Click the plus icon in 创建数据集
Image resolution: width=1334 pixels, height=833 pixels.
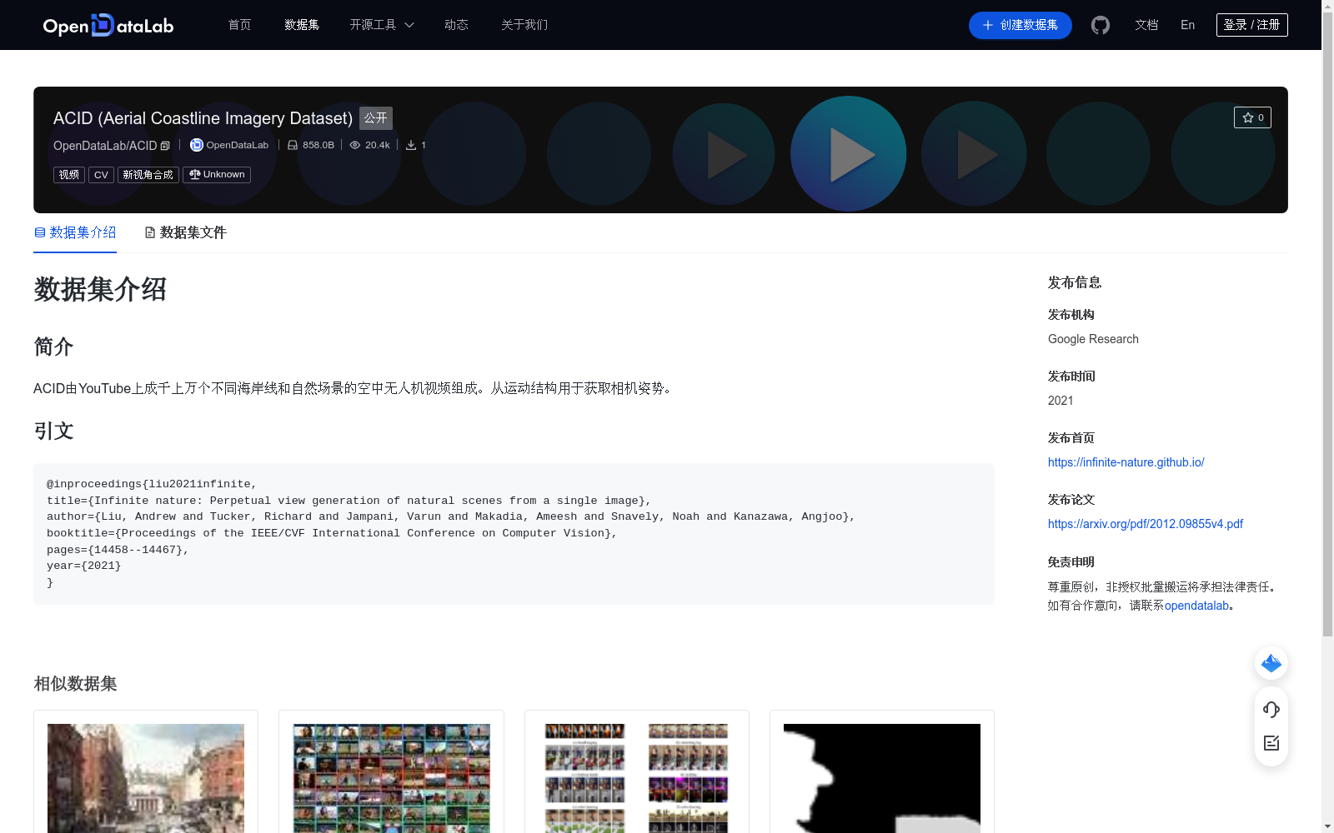pyautogui.click(x=988, y=25)
